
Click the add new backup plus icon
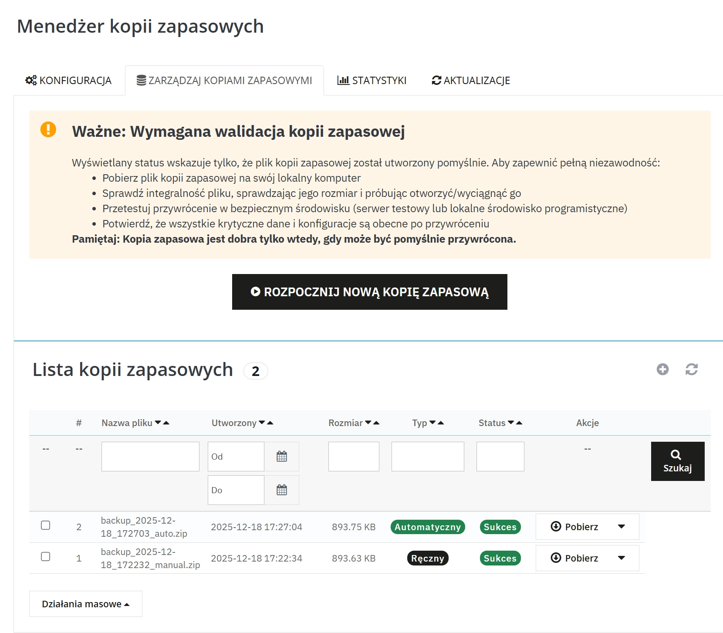click(662, 369)
